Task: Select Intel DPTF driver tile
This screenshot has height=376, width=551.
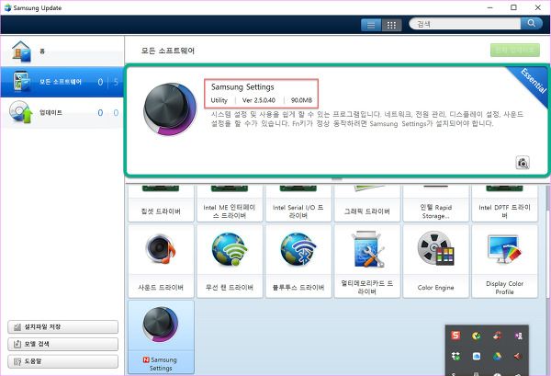Action: pos(504,204)
